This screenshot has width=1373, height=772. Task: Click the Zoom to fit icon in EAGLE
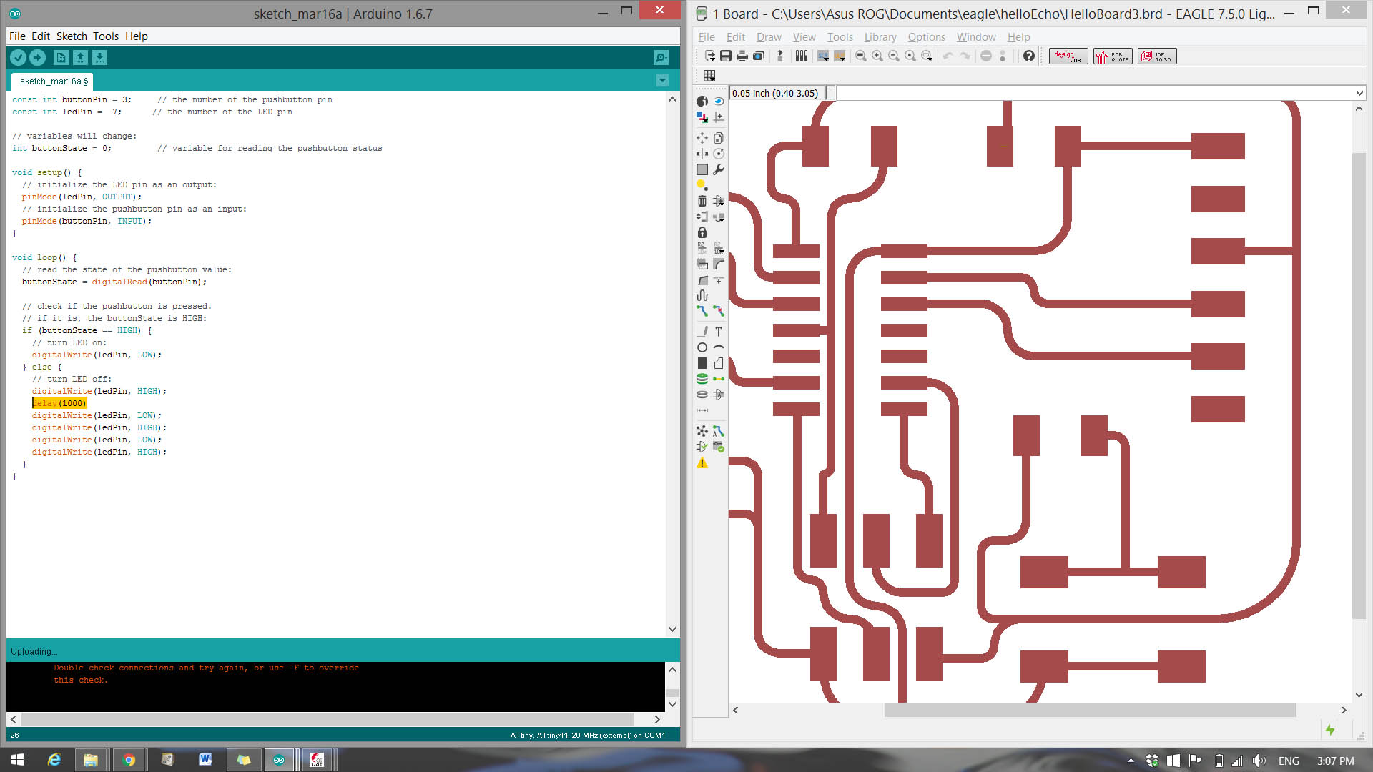[861, 56]
